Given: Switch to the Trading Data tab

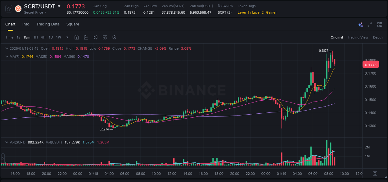Looking at the screenshot, I should click(48, 24).
